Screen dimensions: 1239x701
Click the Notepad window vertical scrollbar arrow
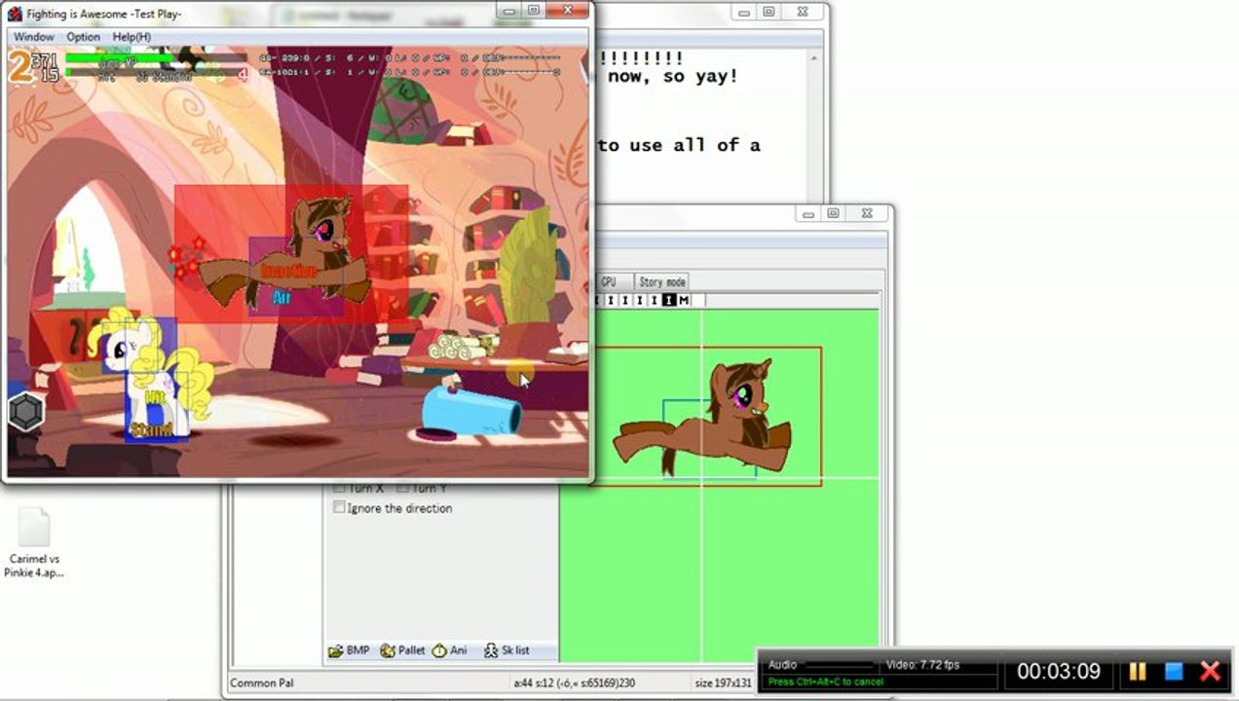tap(815, 58)
